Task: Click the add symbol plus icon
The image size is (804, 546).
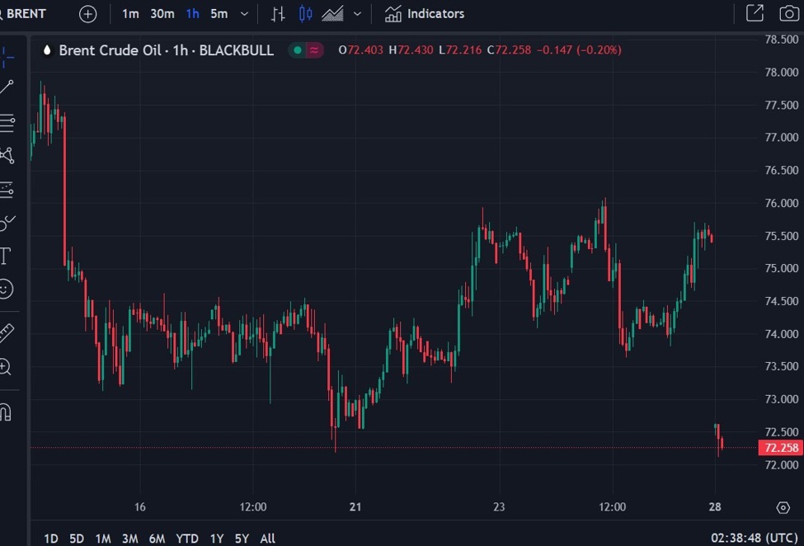Action: click(87, 14)
